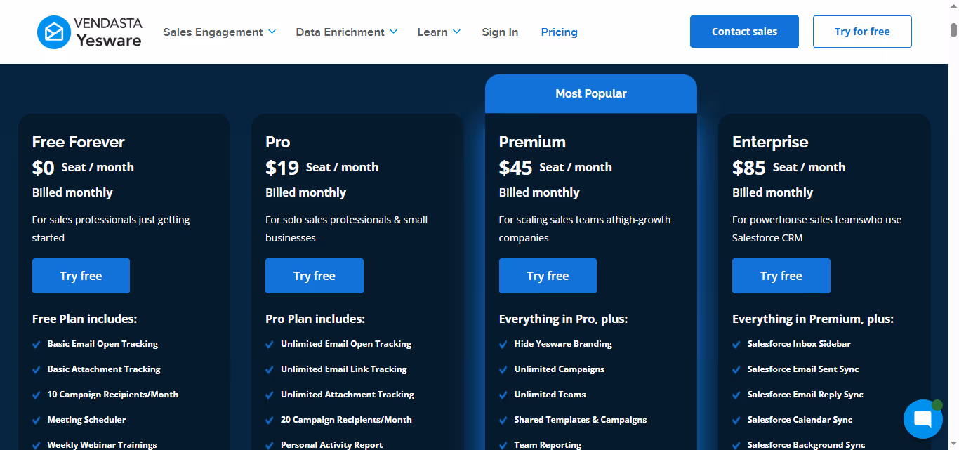Click the $0 price text
Viewport: 959px width, 450px height.
coord(44,168)
